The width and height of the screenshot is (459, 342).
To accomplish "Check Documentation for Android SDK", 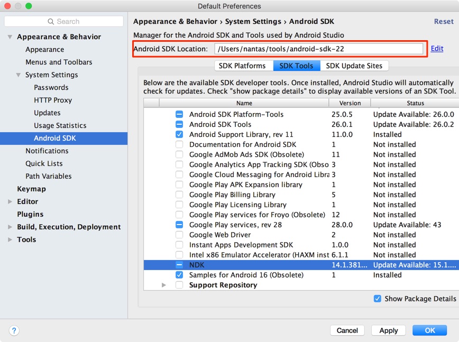I will [x=179, y=144].
